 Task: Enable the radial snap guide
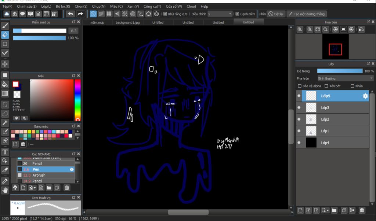point(125,14)
